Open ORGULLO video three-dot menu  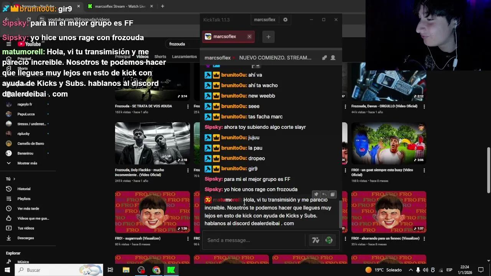coord(424,107)
